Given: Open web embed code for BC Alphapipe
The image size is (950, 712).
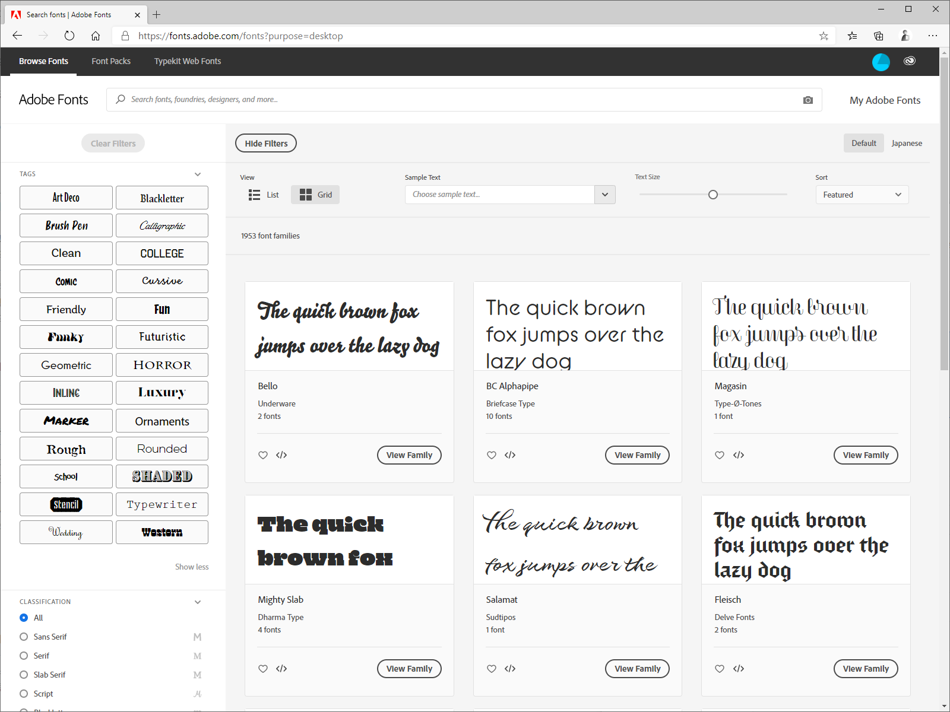Looking at the screenshot, I should click(x=510, y=455).
